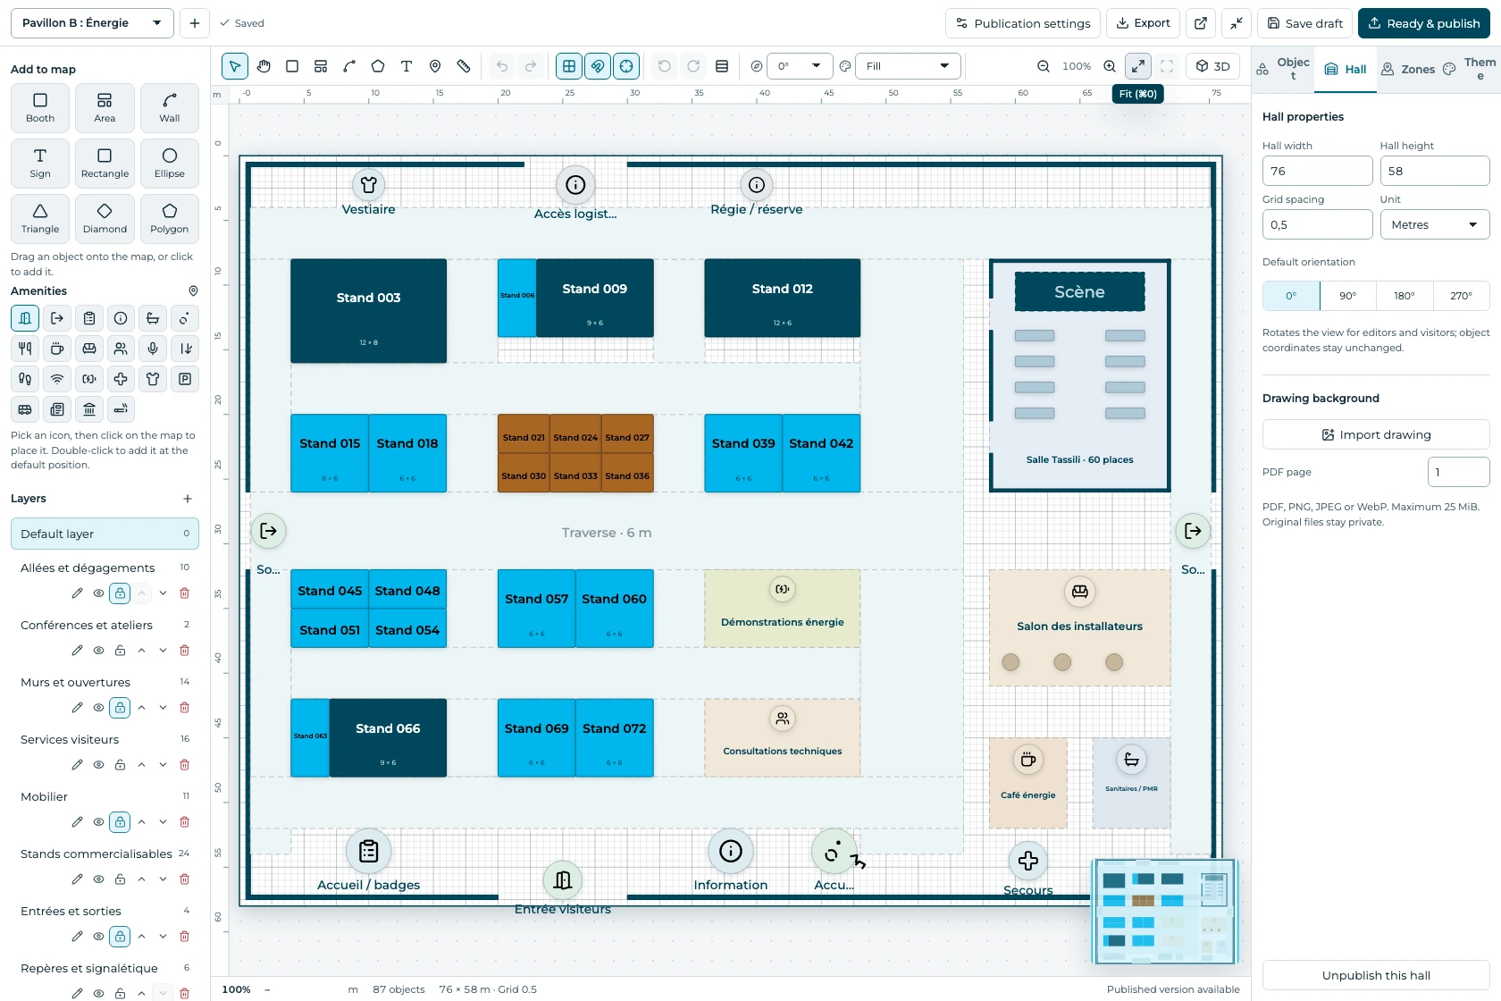
Task: Hide the Murs et ouvertures layer
Action: (99, 708)
